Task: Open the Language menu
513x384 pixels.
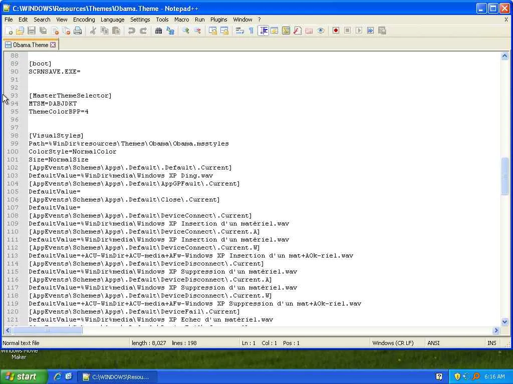Action: 113,19
